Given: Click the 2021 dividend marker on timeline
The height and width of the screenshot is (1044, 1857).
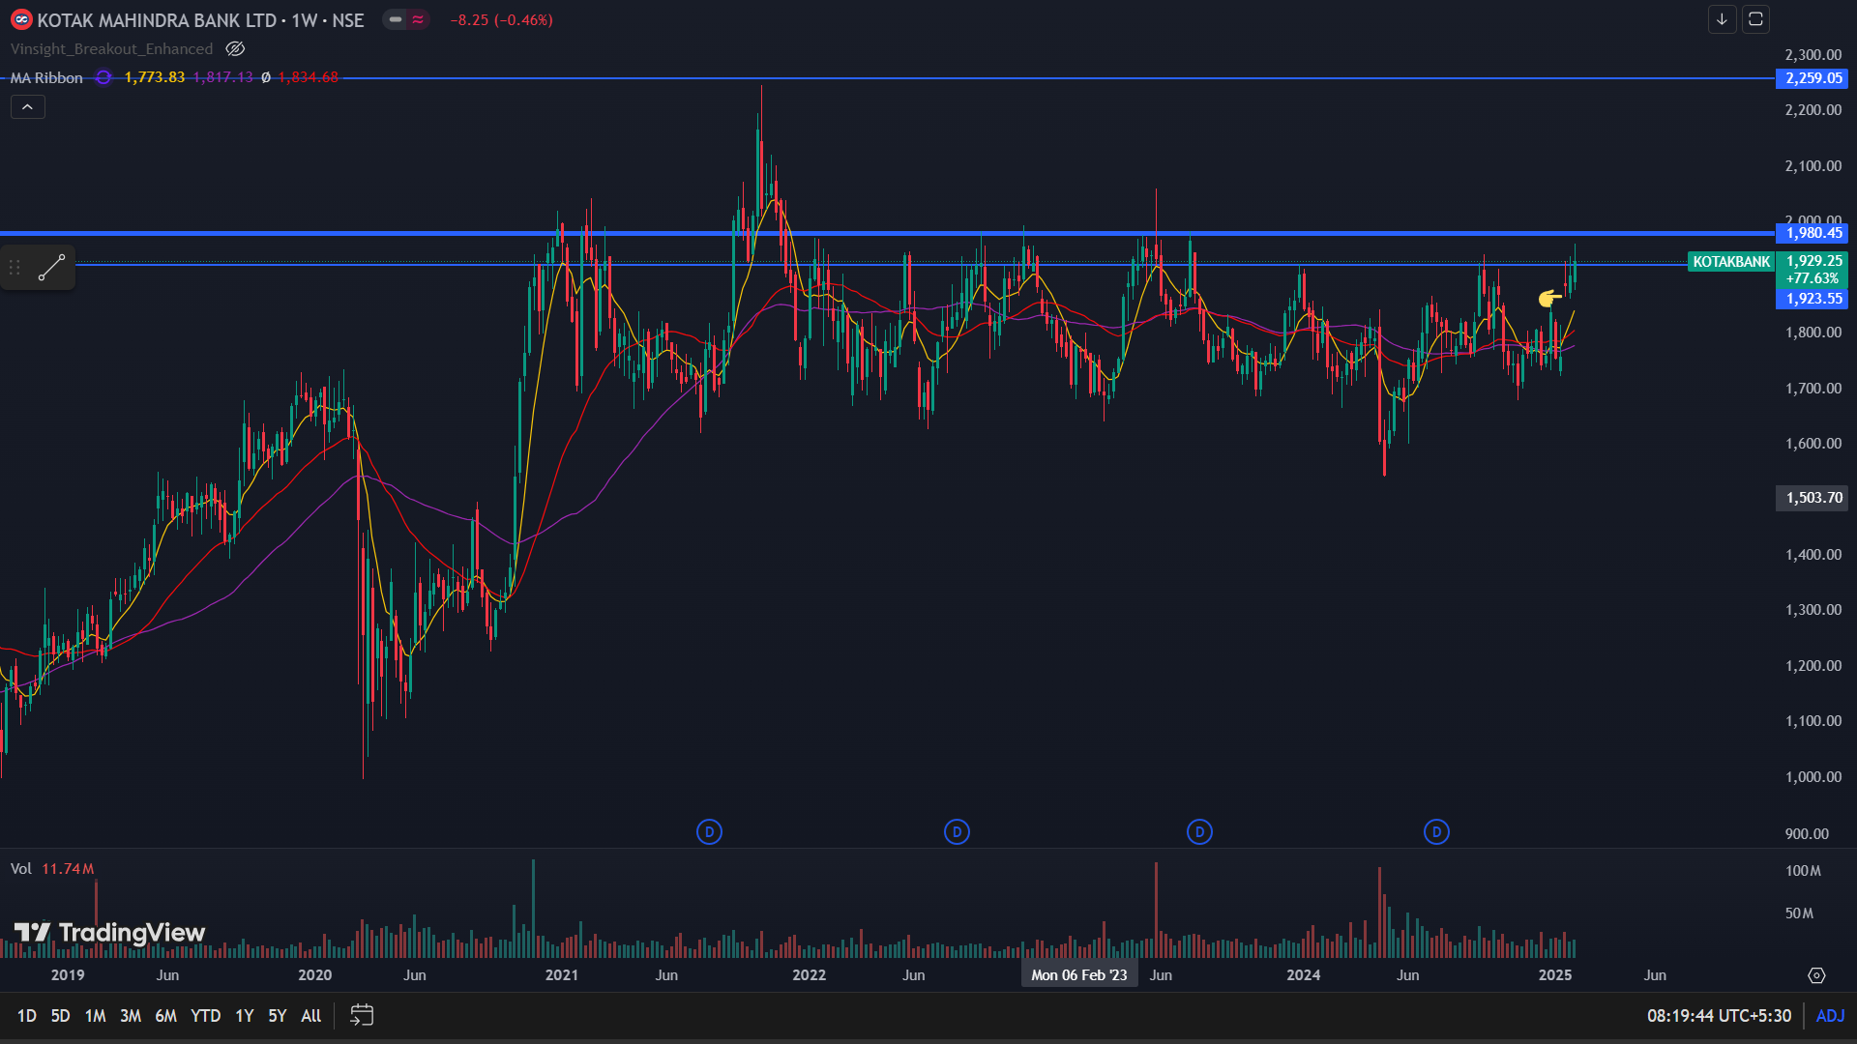Looking at the screenshot, I should click(x=709, y=831).
